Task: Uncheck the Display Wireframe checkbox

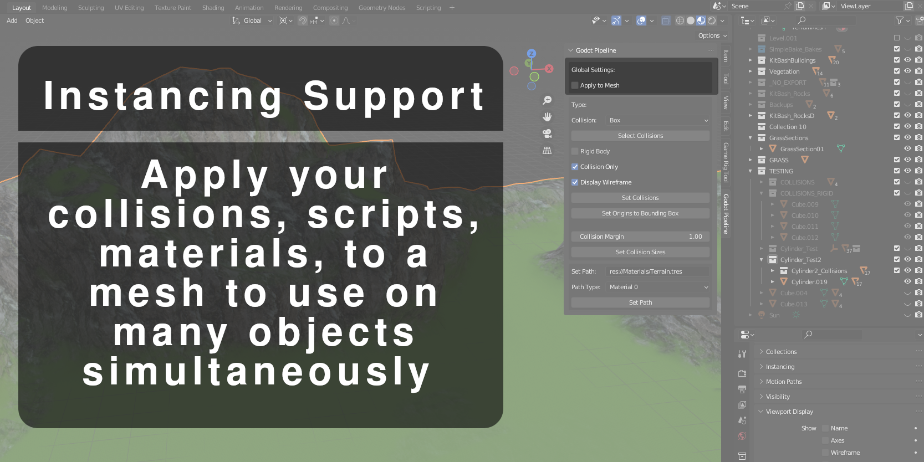Action: (x=575, y=182)
